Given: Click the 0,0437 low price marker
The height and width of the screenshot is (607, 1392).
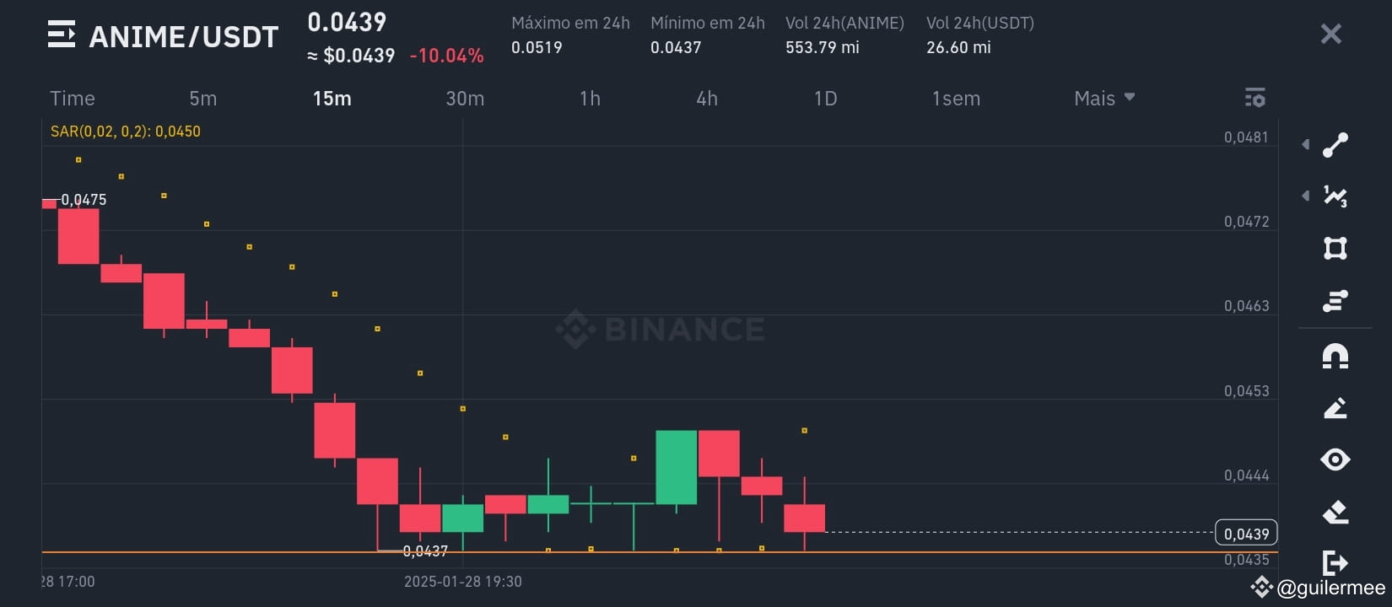Looking at the screenshot, I should 425,551.
